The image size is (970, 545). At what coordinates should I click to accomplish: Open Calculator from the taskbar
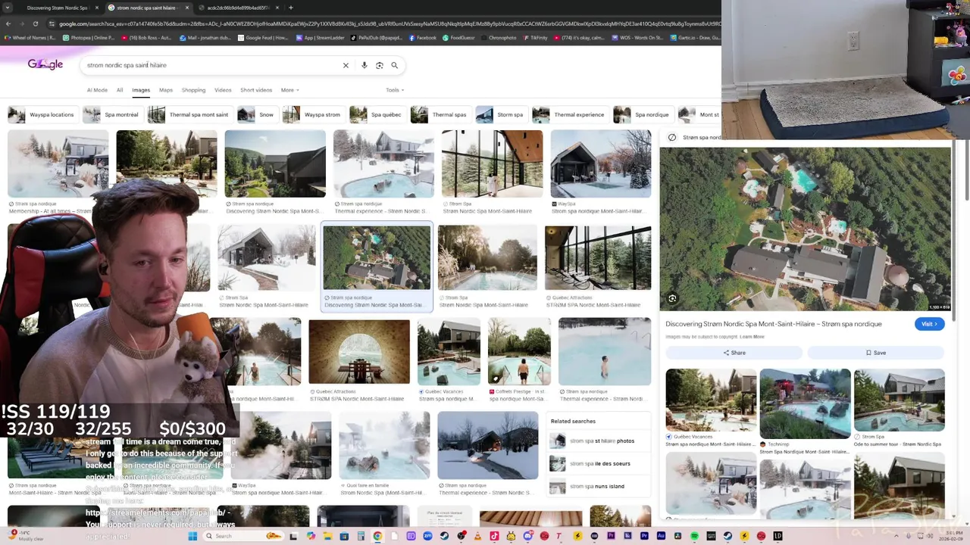361,536
